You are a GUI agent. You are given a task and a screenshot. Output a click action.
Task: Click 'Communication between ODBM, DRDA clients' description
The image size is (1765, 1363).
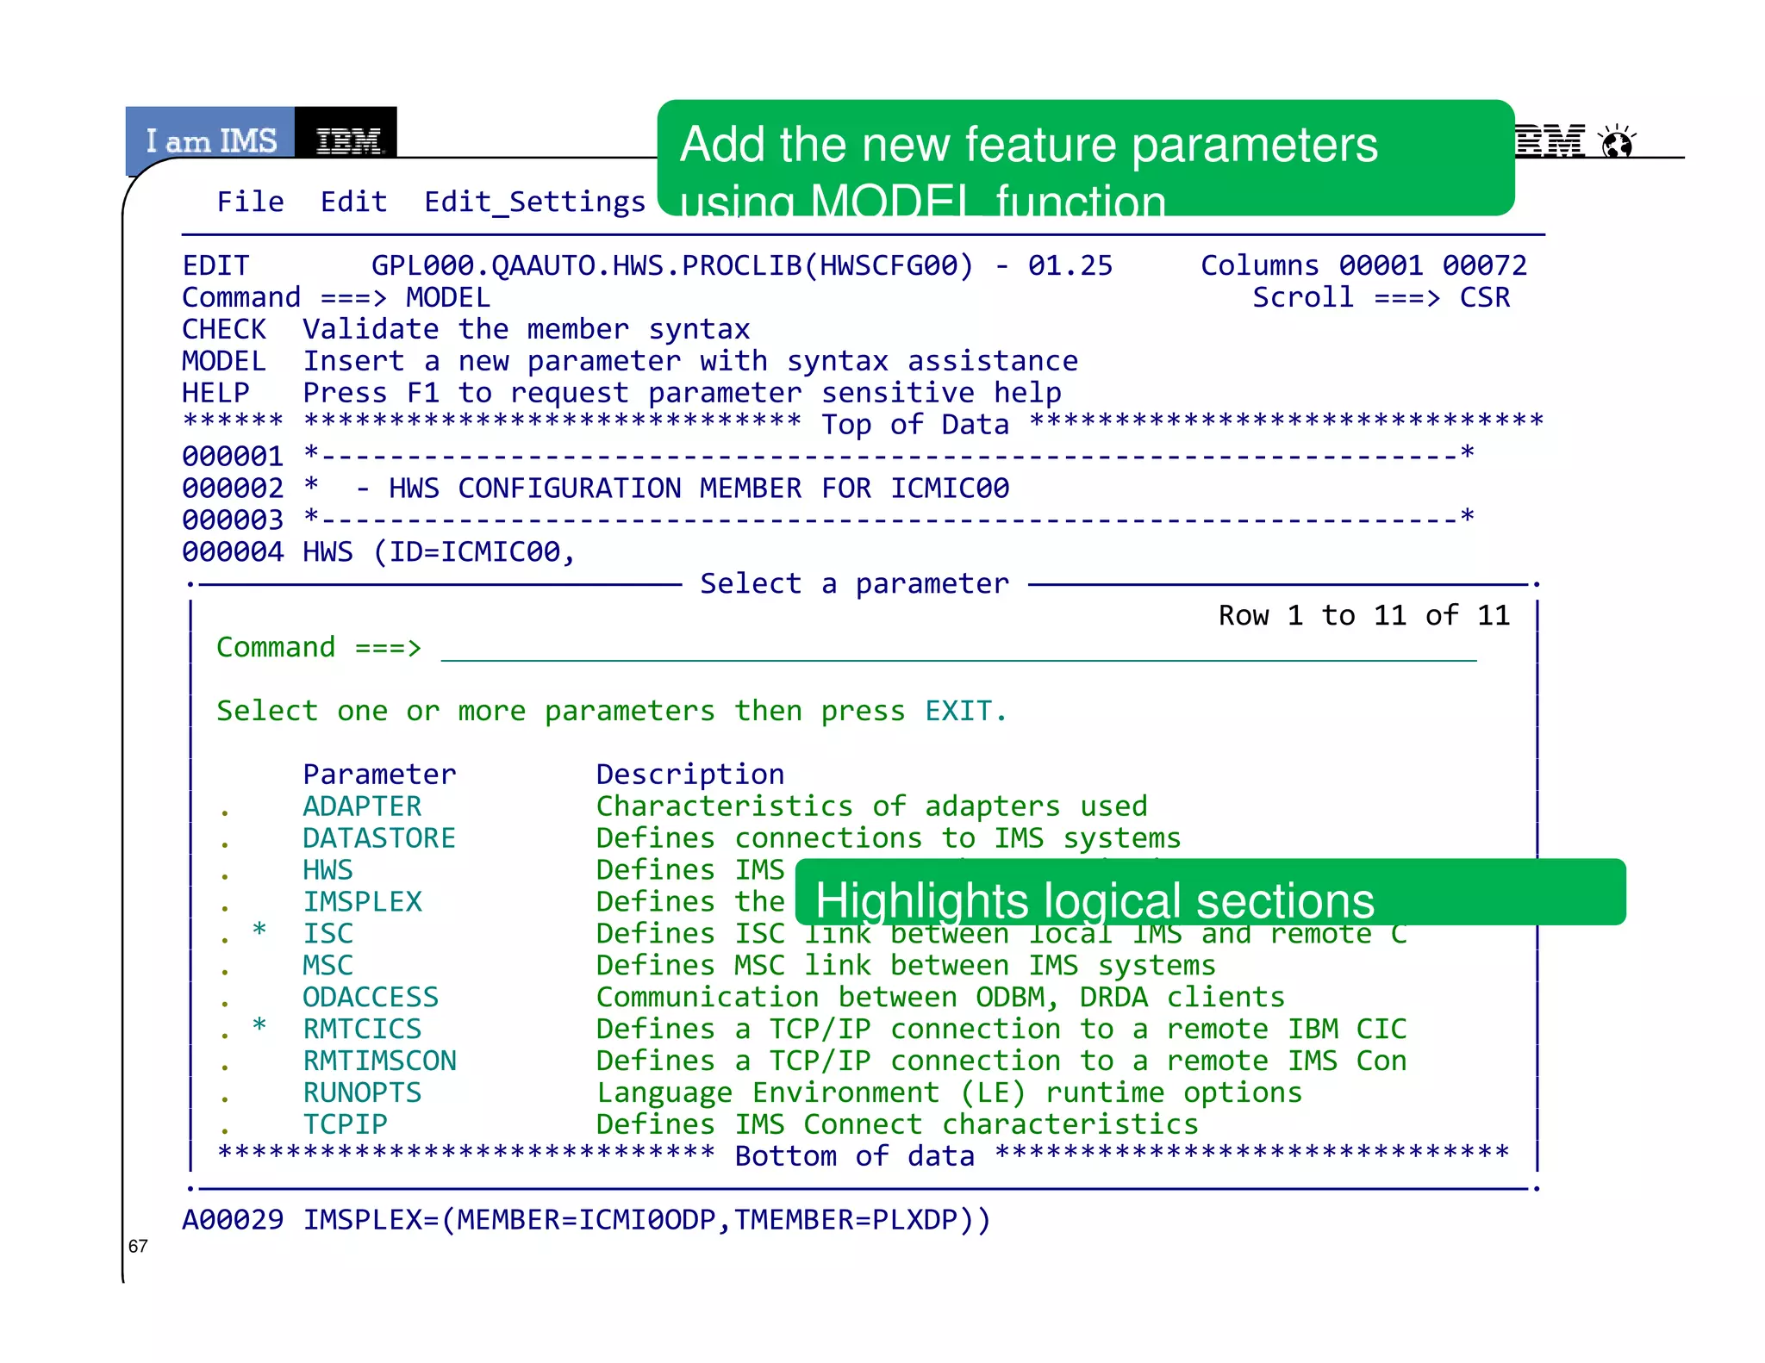[x=940, y=998]
